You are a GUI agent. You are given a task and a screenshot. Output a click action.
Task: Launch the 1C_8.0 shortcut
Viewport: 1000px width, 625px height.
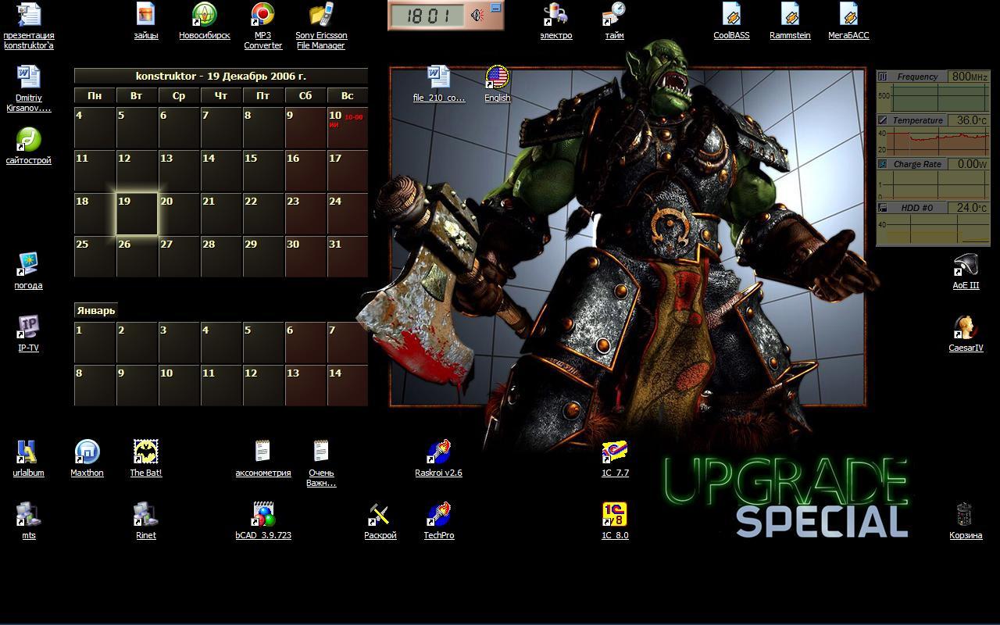[615, 516]
